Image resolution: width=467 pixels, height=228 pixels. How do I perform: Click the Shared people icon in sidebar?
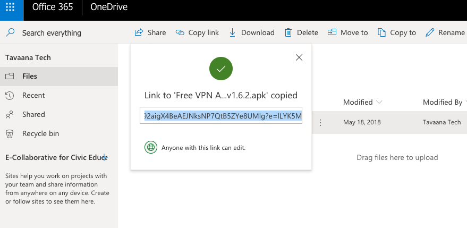pyautogui.click(x=10, y=114)
